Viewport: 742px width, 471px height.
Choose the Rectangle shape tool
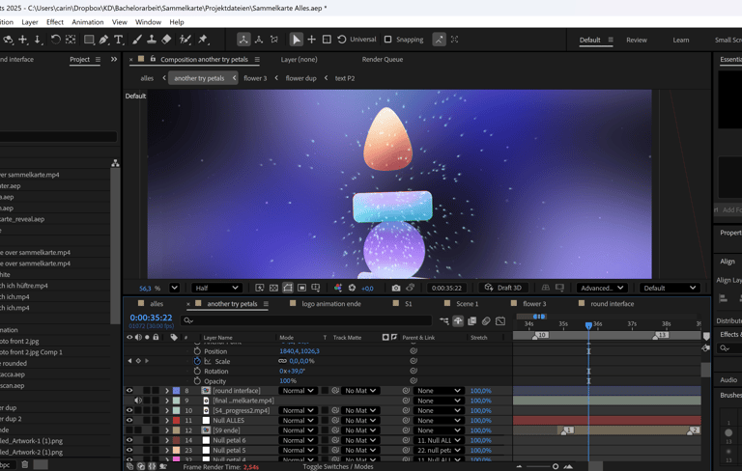[88, 40]
